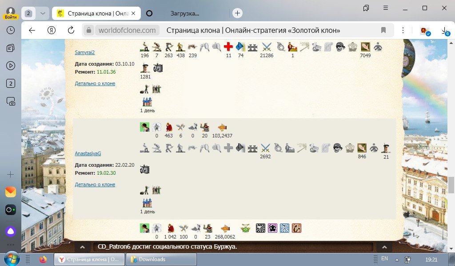Click the AnastasiyaG green avatar icon

[x=144, y=127]
